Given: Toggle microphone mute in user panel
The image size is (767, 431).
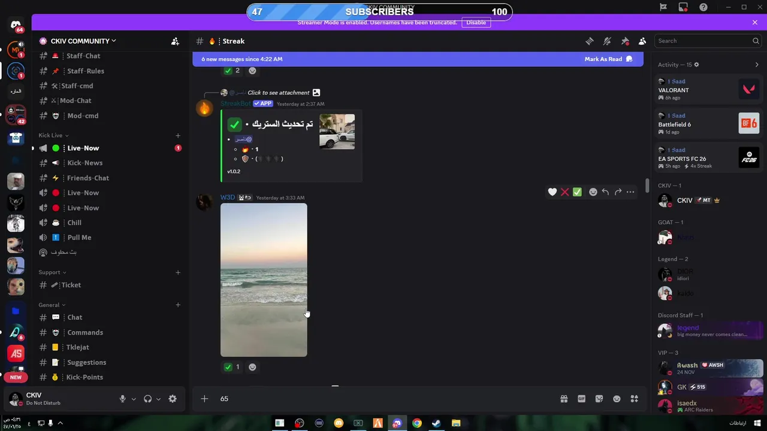Looking at the screenshot, I should click(122, 399).
